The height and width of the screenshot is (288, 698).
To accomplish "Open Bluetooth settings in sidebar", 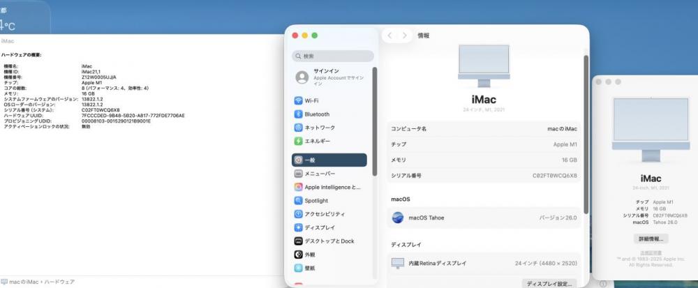I will pos(329,114).
